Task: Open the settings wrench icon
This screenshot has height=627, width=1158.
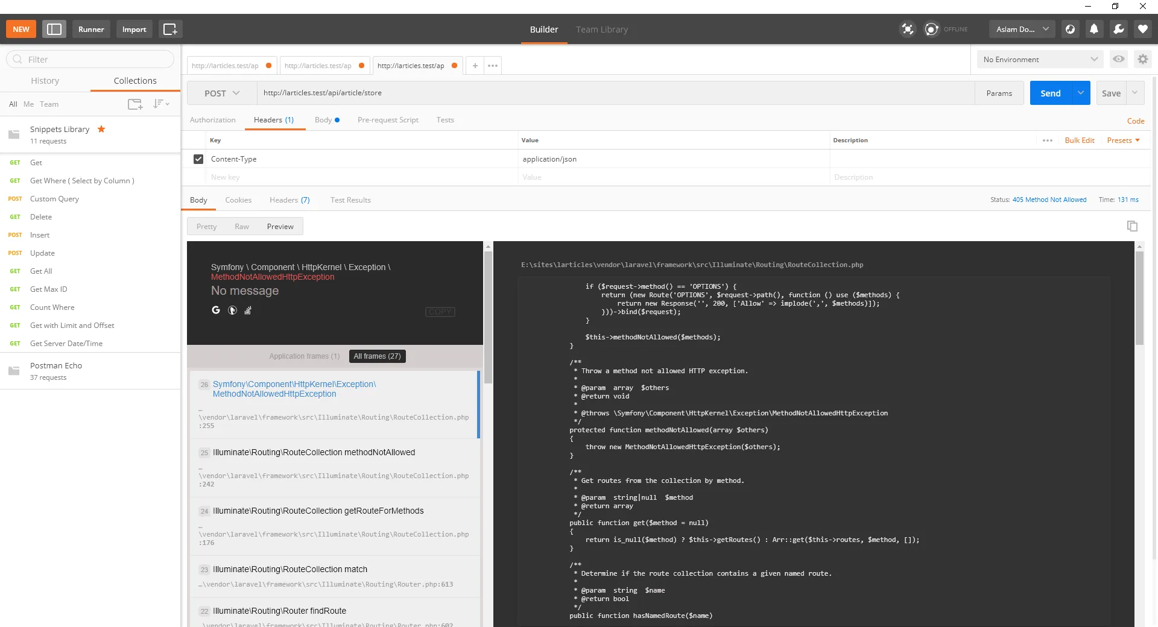Action: (1118, 29)
